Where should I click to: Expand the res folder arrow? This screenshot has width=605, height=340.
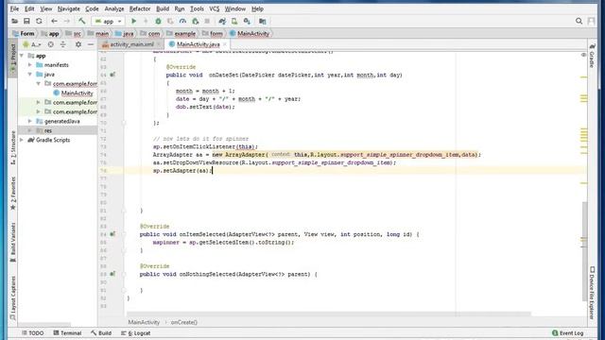pyautogui.click(x=29, y=130)
